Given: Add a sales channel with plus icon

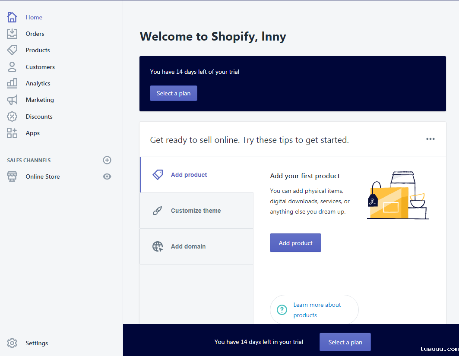Looking at the screenshot, I should tap(107, 160).
